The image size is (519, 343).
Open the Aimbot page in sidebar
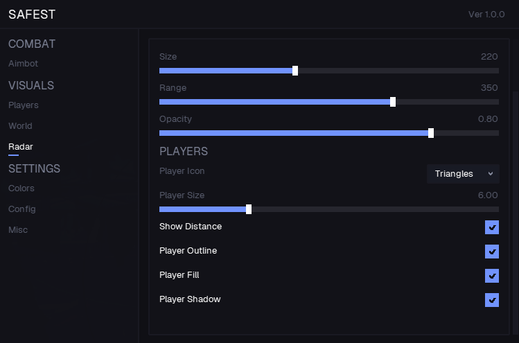click(x=23, y=64)
